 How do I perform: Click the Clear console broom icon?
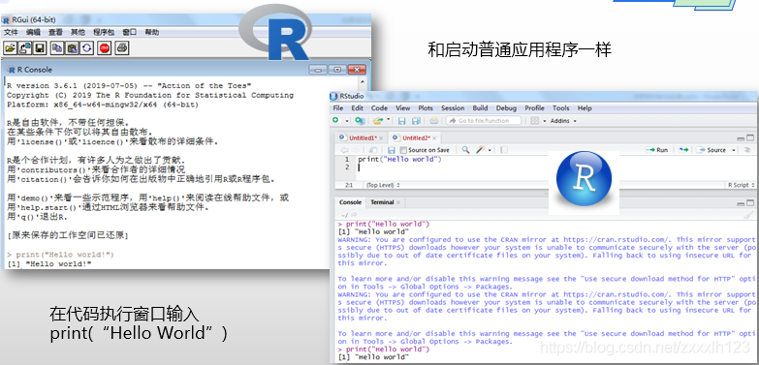[749, 215]
